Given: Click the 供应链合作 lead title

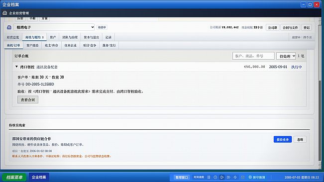Looking at the screenshot, I should tap(31, 139).
